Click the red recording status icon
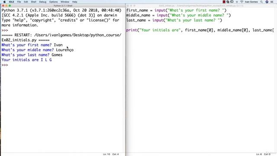The height and width of the screenshot is (156, 277). pyautogui.click(x=224, y=2)
